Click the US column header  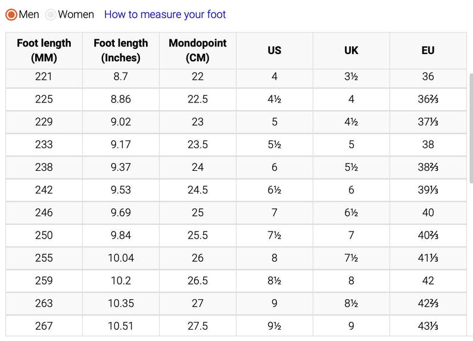(274, 51)
